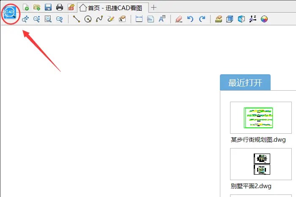This screenshot has height=197, width=296.
Task: Select the circle drawing tool
Action: (x=88, y=19)
